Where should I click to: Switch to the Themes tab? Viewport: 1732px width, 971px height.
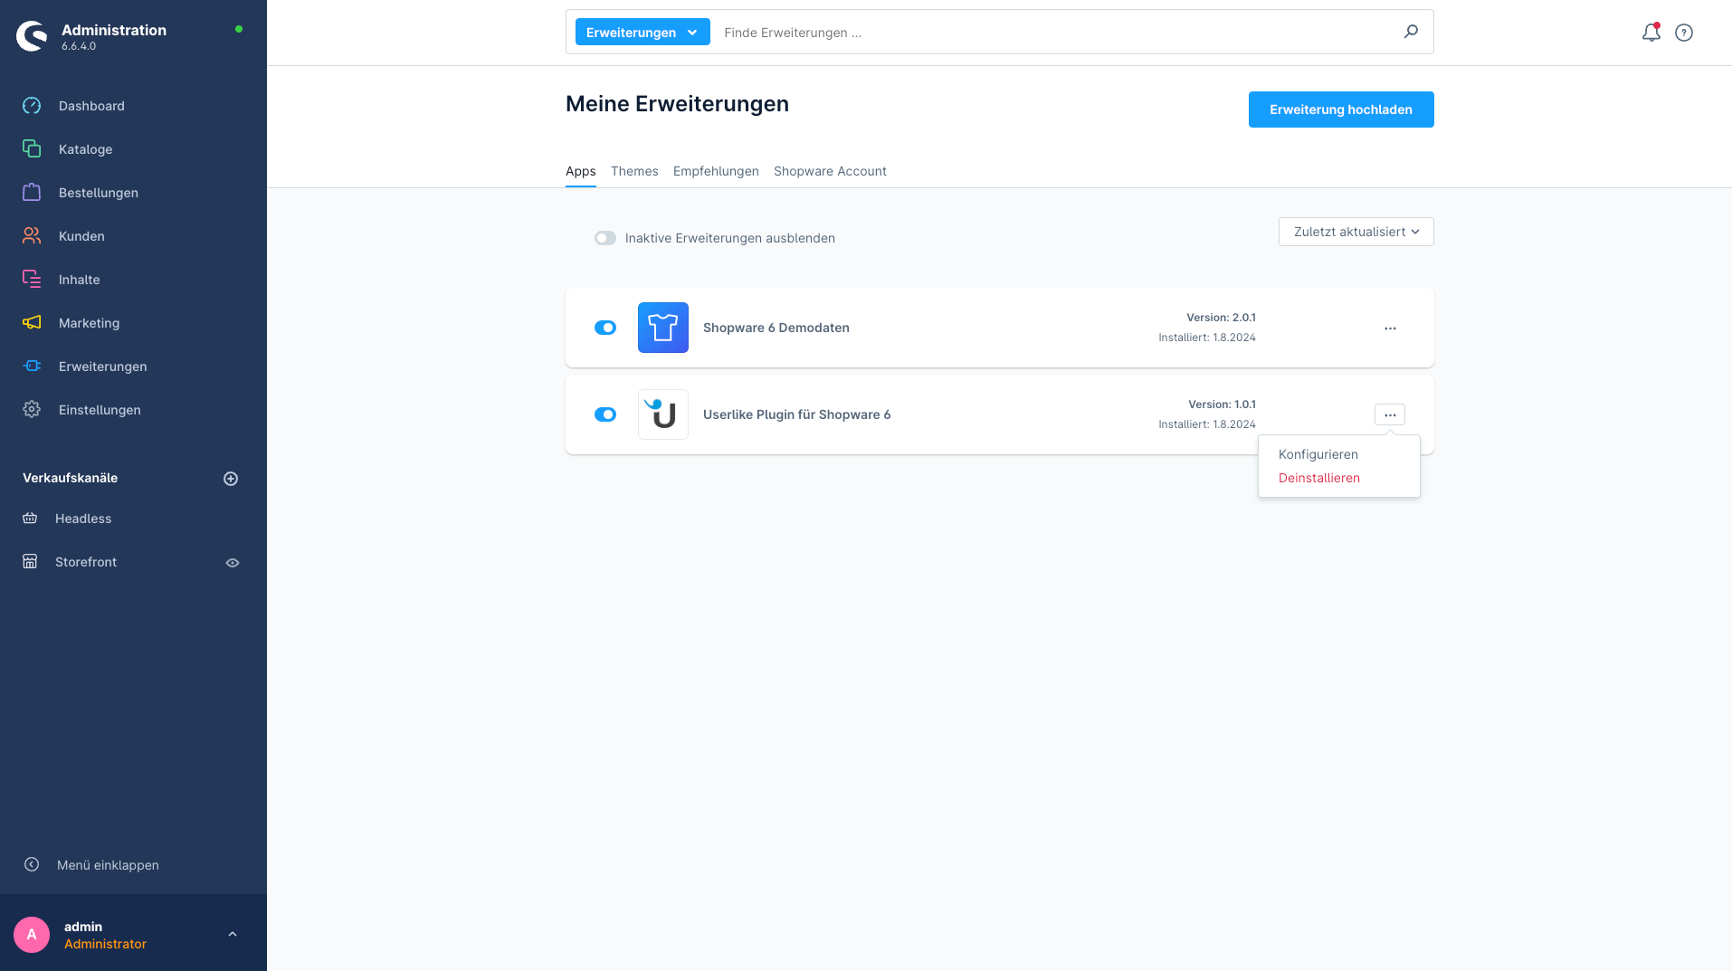click(x=634, y=171)
